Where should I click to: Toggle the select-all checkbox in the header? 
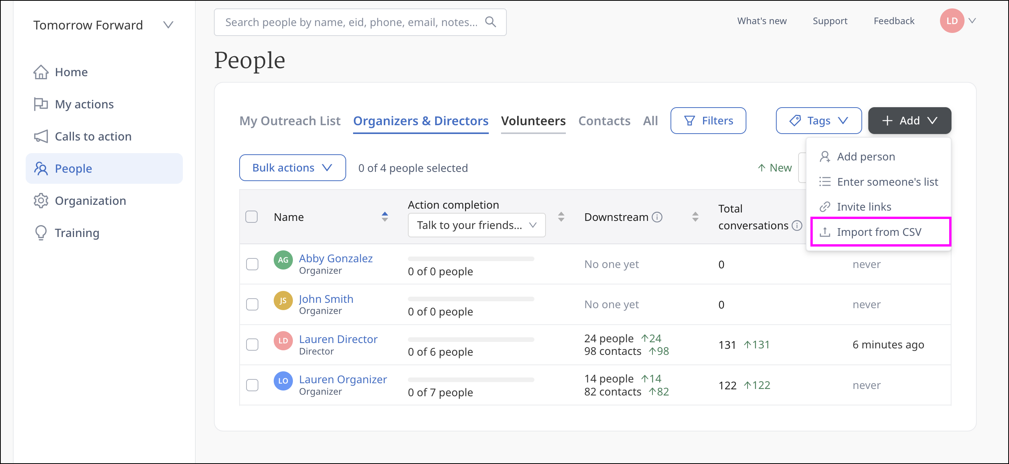[251, 217]
